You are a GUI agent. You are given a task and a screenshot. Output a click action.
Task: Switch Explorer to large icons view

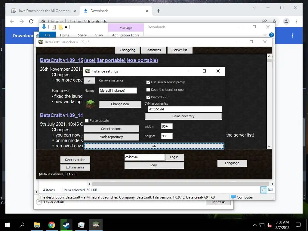[270, 190]
